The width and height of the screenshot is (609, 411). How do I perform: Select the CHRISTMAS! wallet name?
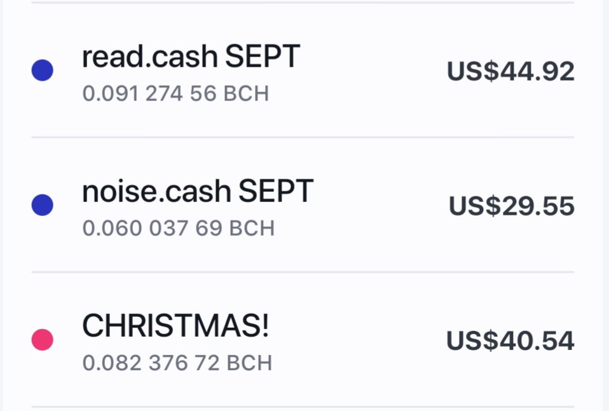175,326
